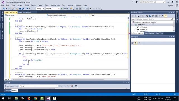Screen dimensions: 179x101
Task: Click the Navigate Backward toolbar icon
Action: pos(4,9)
